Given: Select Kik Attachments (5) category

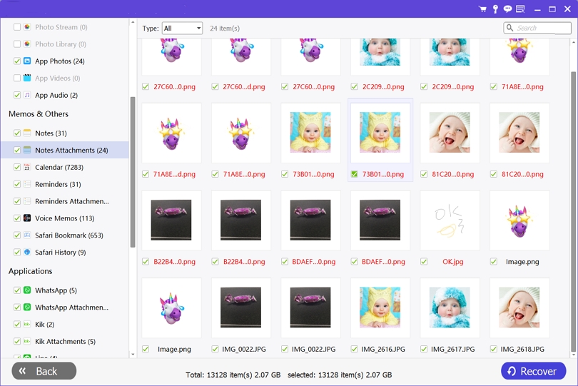Looking at the screenshot, I should click(x=65, y=342).
